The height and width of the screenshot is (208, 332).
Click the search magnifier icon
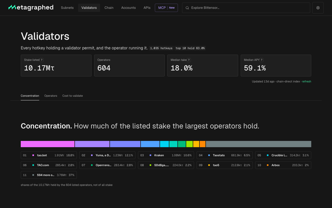coord(187,8)
